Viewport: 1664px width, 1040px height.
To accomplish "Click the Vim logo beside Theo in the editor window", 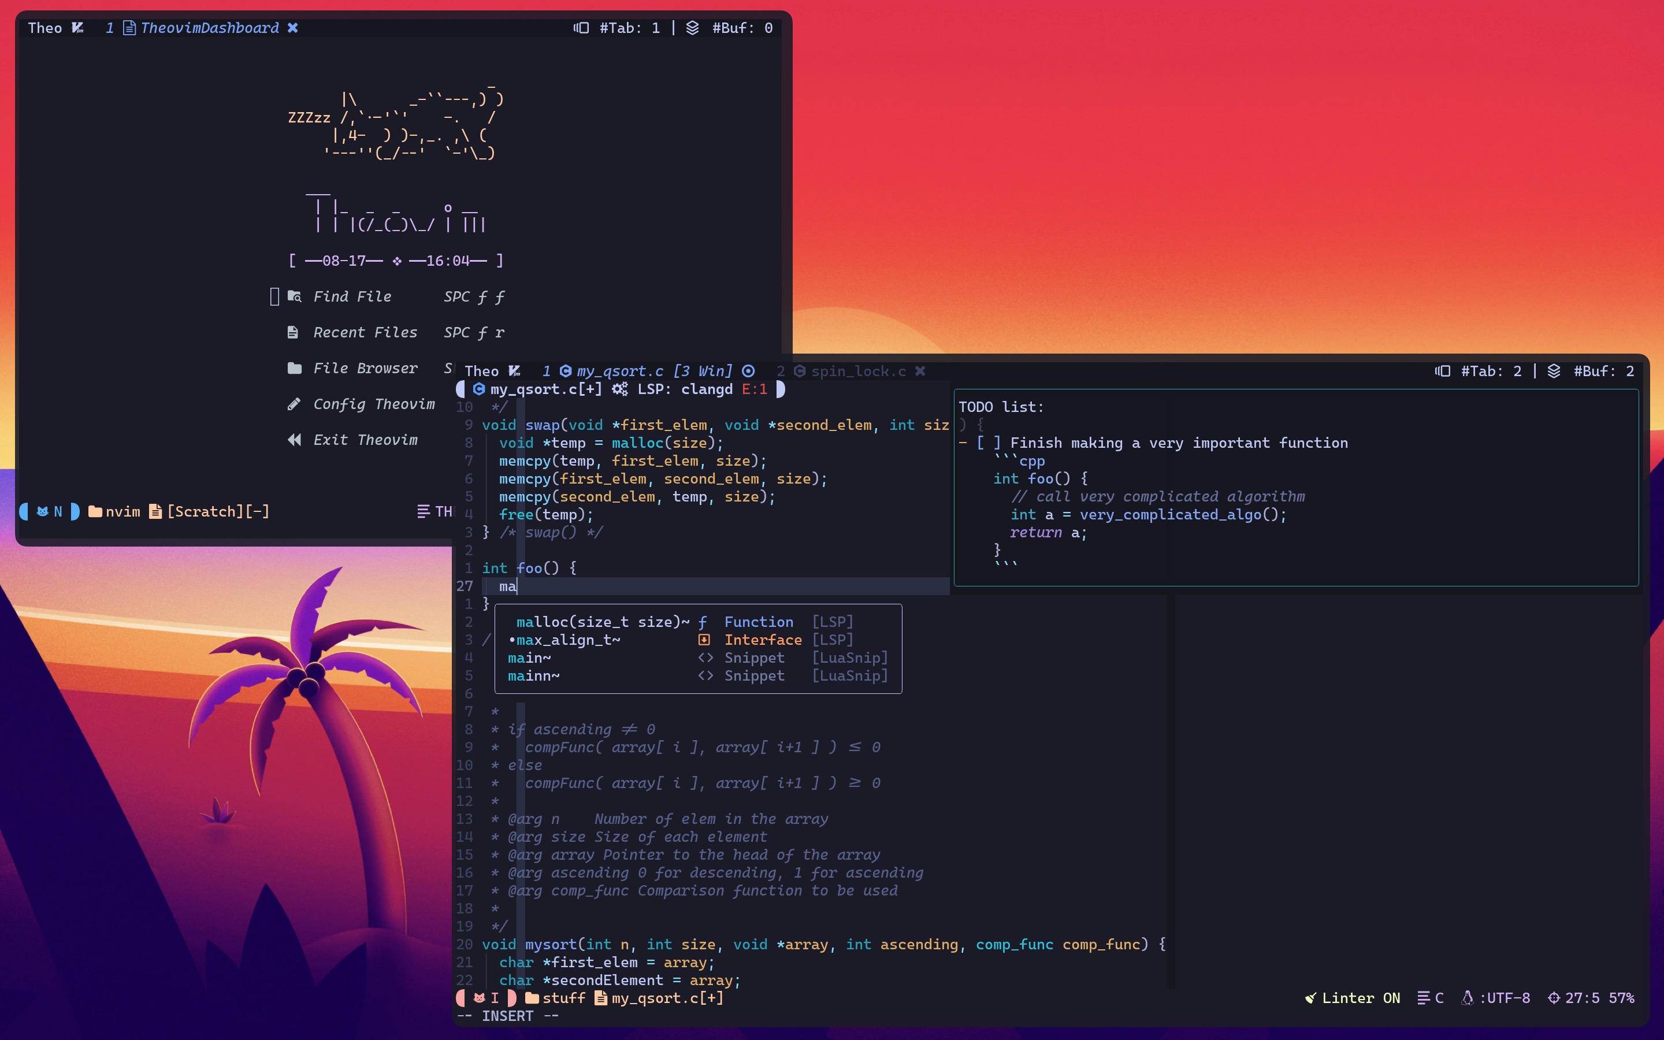I will point(514,371).
